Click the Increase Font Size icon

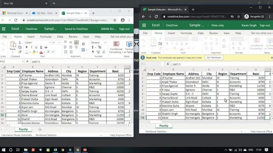[x=48, y=52]
